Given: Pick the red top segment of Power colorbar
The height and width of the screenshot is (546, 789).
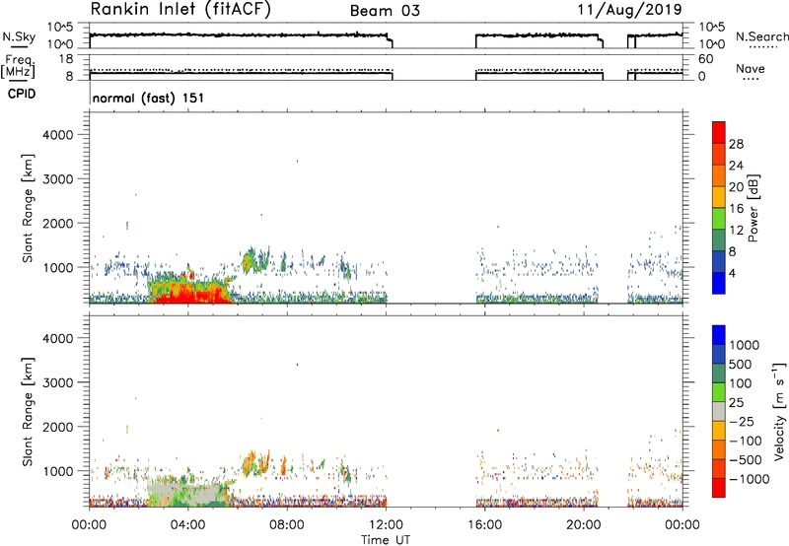Looking at the screenshot, I should (x=719, y=132).
